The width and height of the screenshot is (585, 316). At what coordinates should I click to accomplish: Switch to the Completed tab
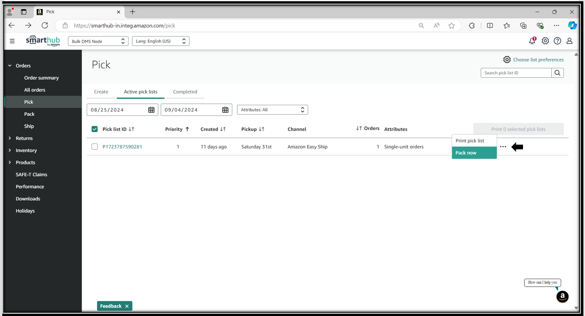click(185, 92)
